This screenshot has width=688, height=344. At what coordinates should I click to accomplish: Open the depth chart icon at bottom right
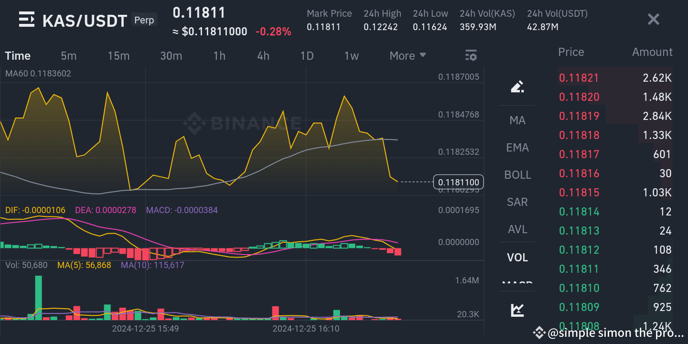click(517, 310)
